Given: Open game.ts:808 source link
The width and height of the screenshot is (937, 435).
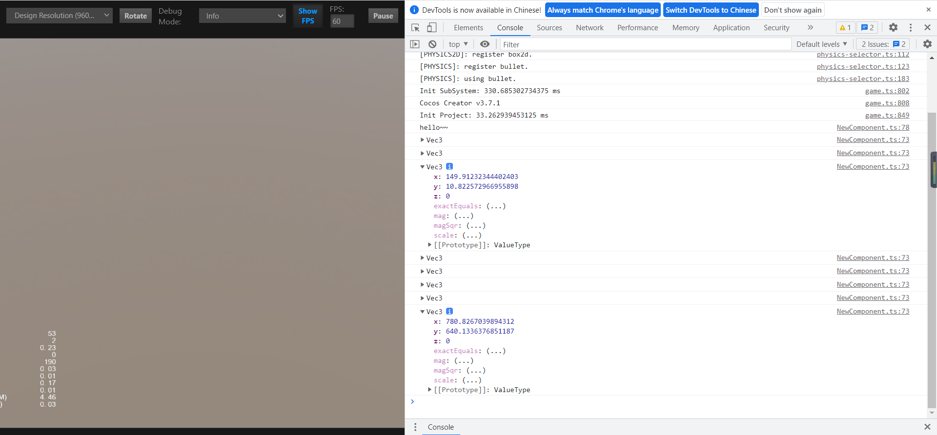Looking at the screenshot, I should (887, 103).
